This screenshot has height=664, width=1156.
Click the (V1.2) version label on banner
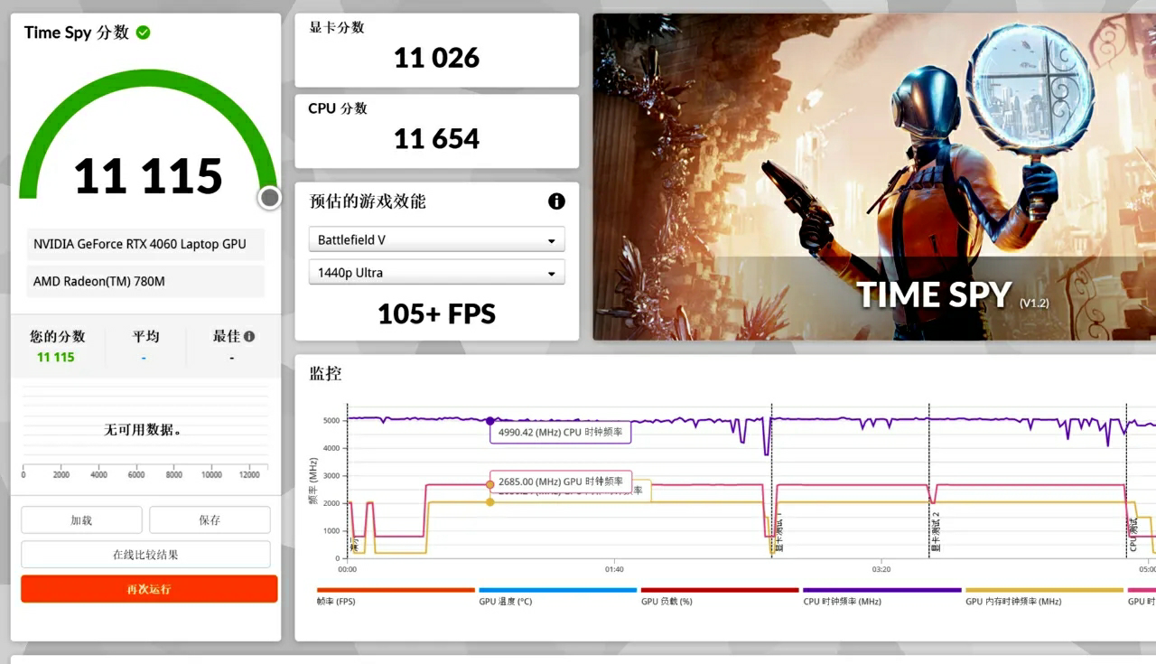click(1034, 304)
